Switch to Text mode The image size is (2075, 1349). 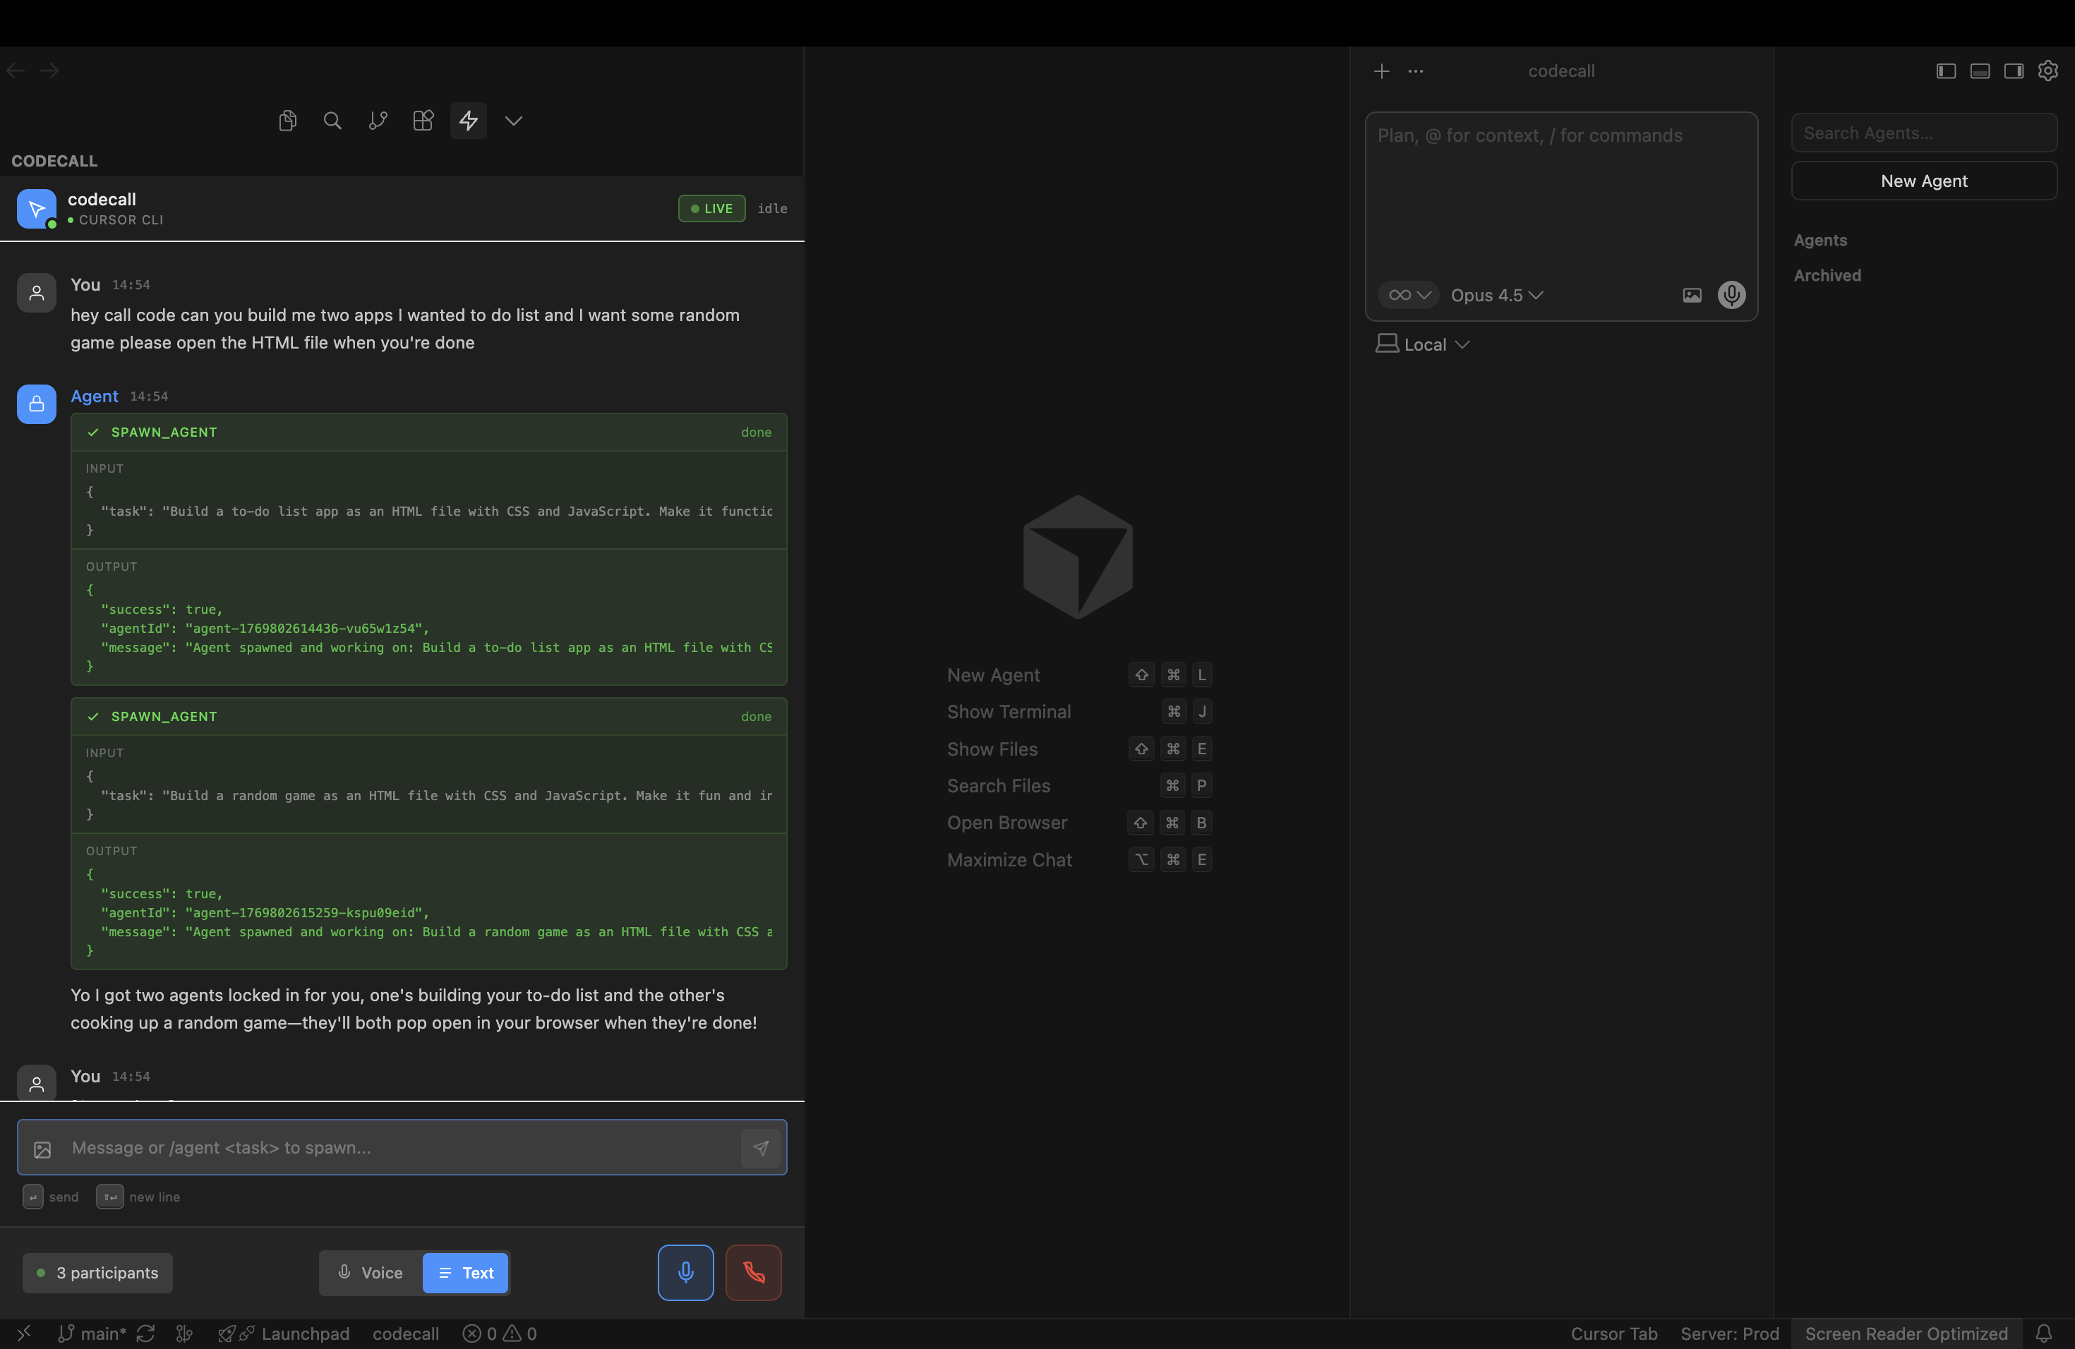[x=467, y=1272]
